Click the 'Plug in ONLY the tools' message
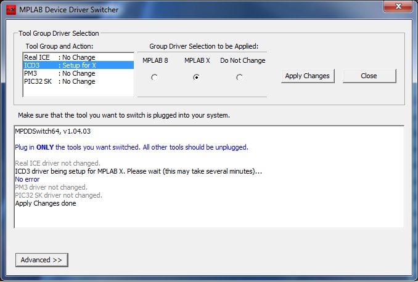This screenshot has height=282, width=418. pyautogui.click(x=131, y=147)
